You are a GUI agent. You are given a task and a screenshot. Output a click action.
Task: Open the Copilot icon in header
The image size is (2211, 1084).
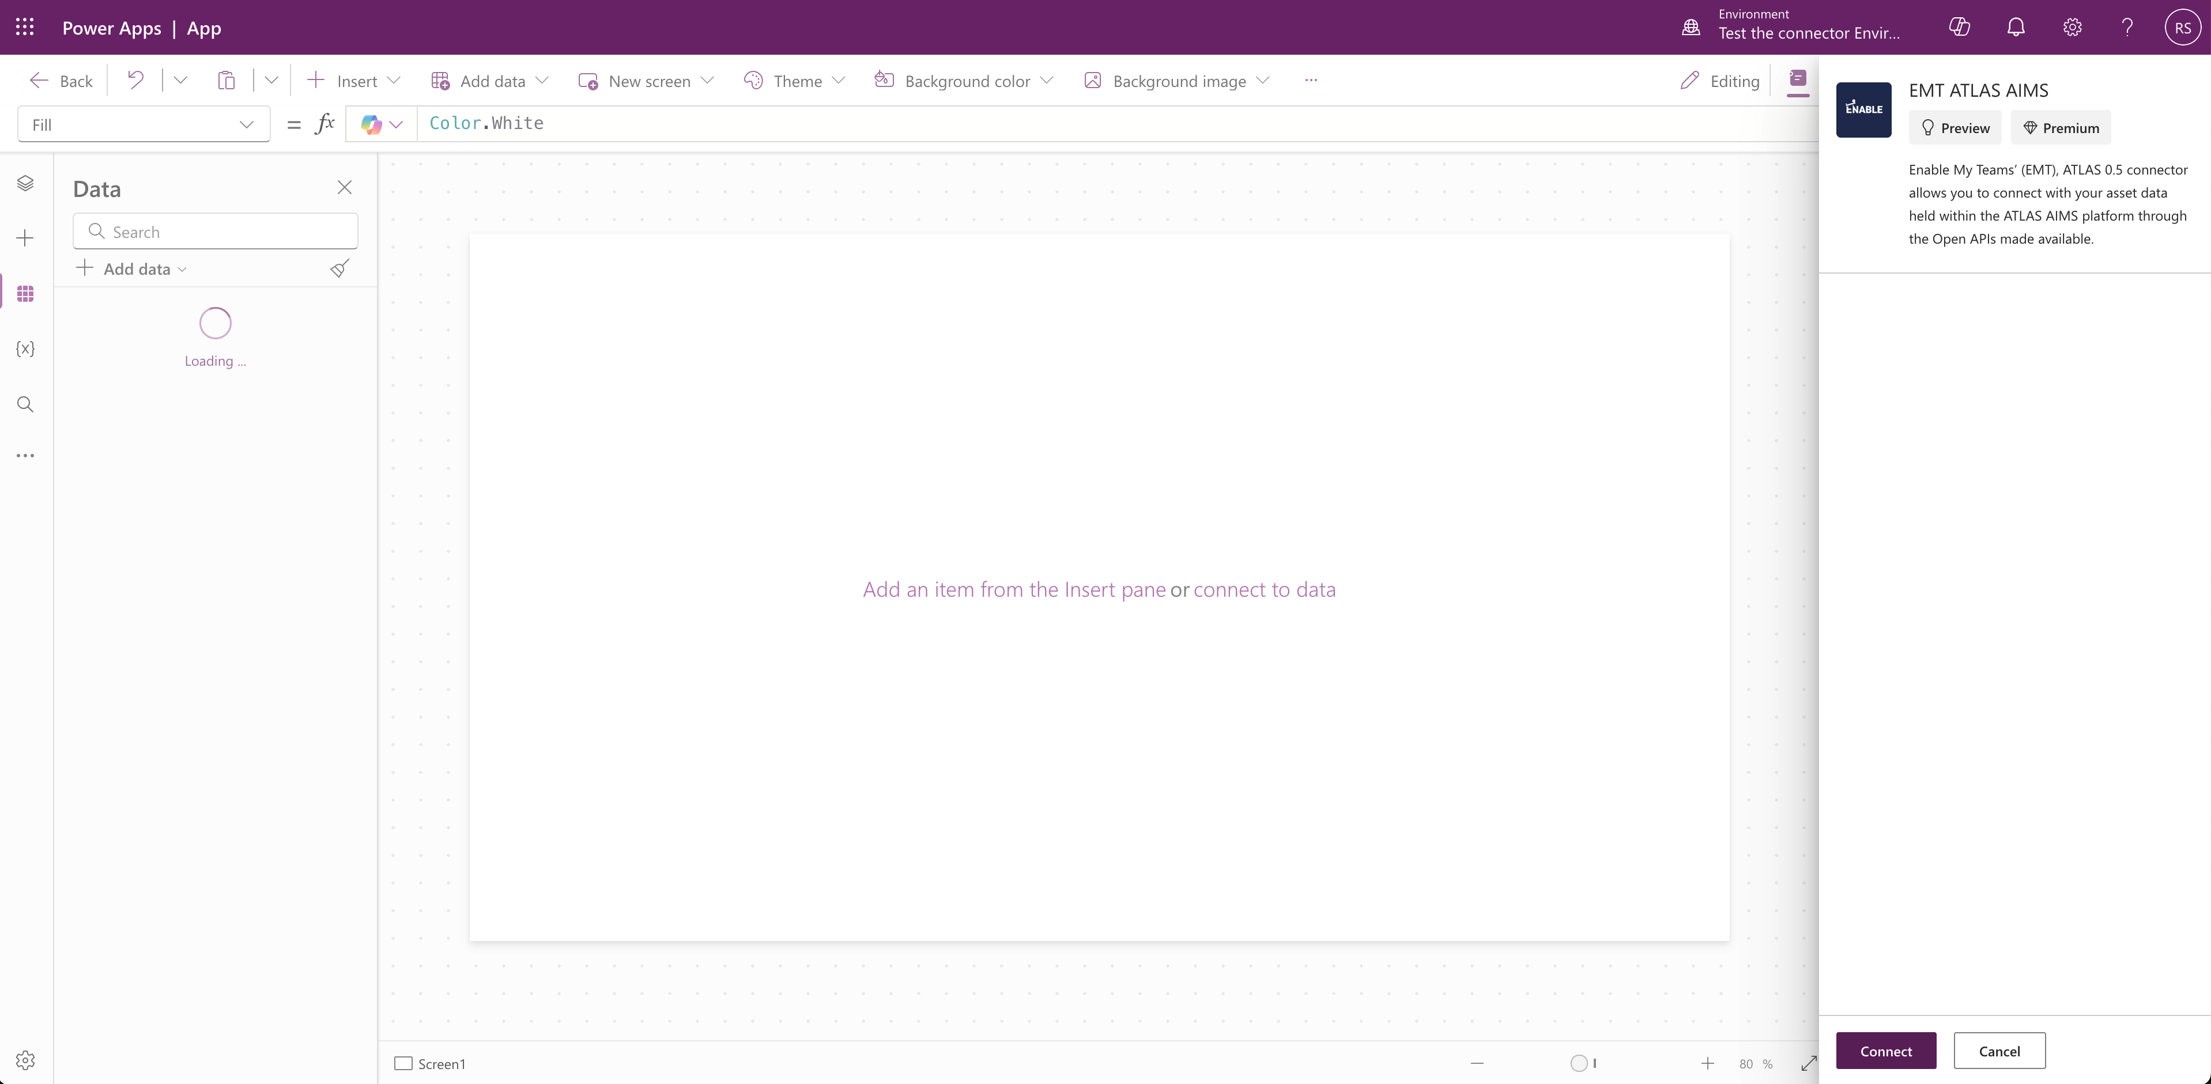point(1960,28)
